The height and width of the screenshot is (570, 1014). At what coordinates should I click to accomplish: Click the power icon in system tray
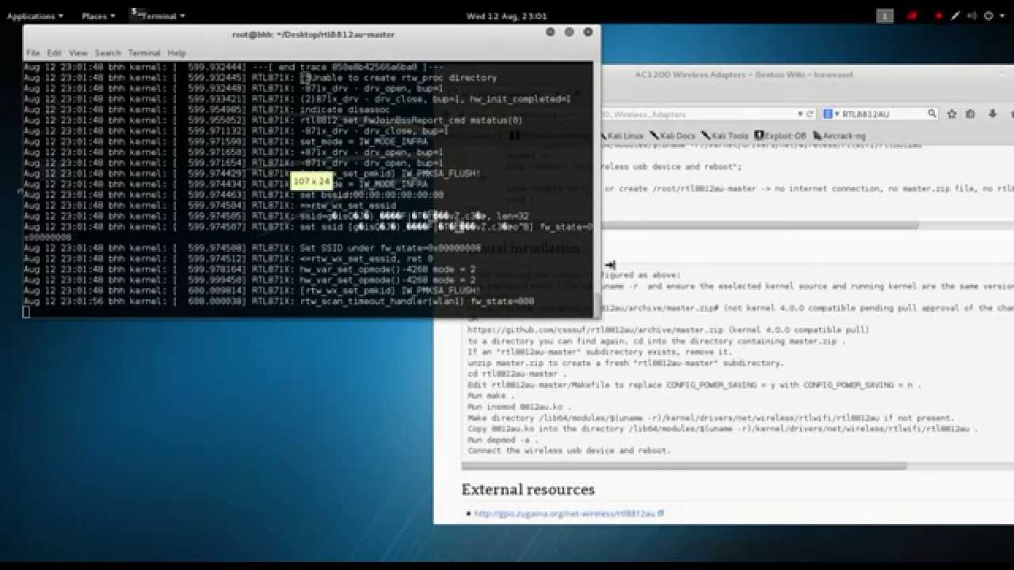coord(989,16)
